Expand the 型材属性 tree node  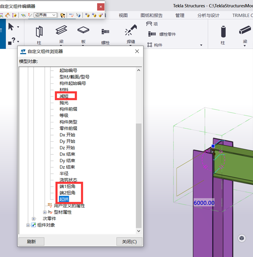pyautogui.click(x=44, y=212)
